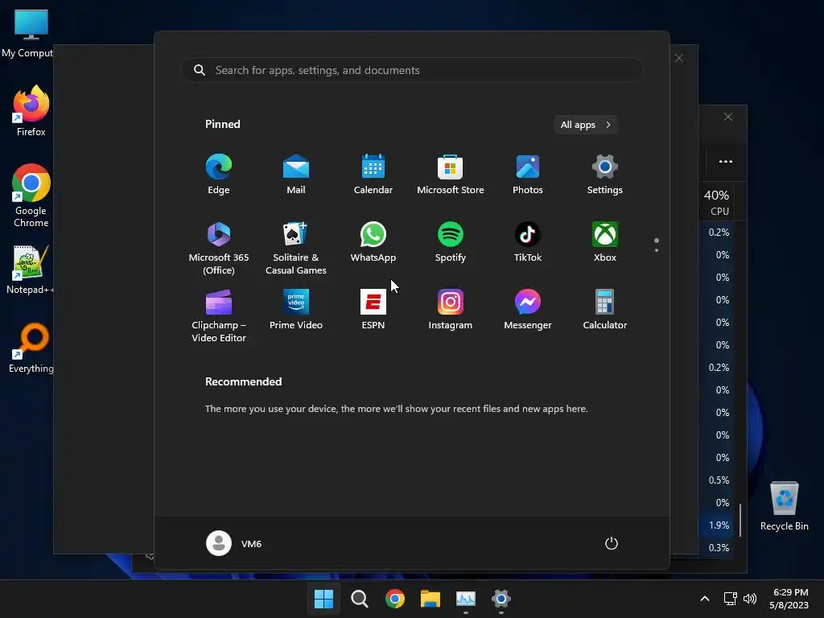Viewport: 824px width, 618px height.
Task: Open Clipchamp – Video Editor
Action: (x=219, y=315)
